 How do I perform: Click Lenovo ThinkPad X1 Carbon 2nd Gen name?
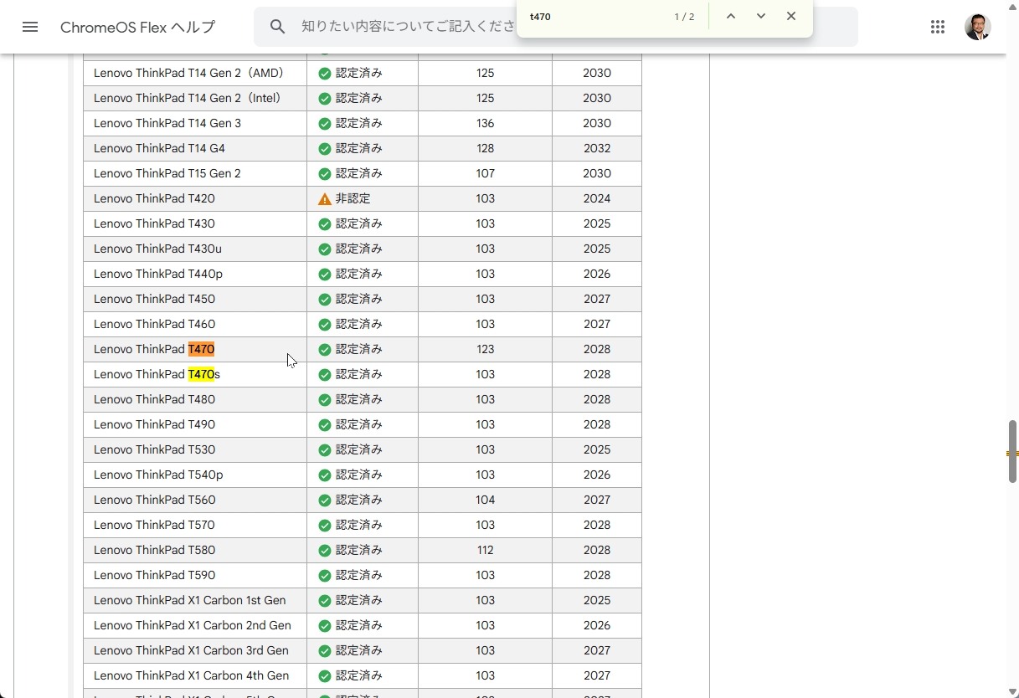coord(193,625)
